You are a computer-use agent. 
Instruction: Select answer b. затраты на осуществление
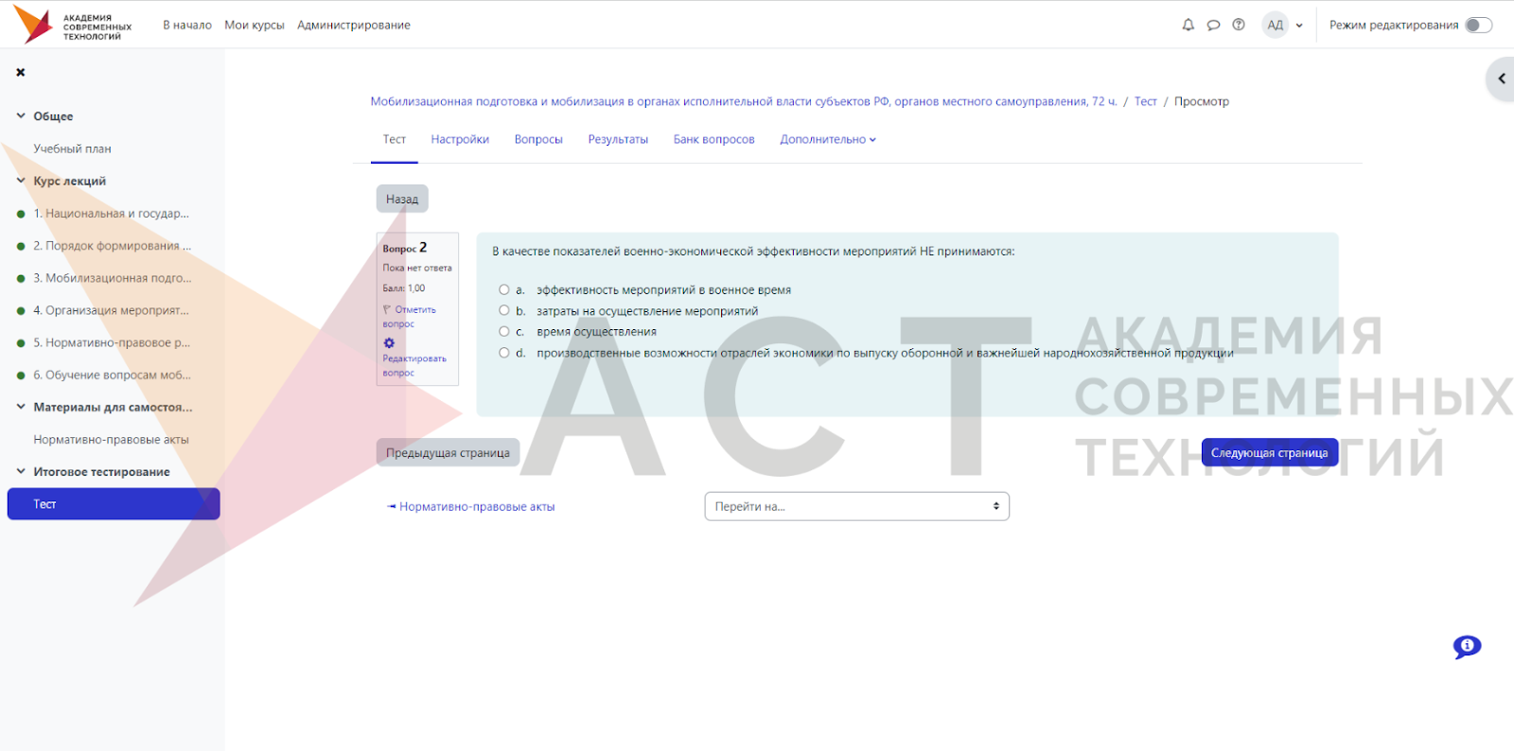point(504,310)
